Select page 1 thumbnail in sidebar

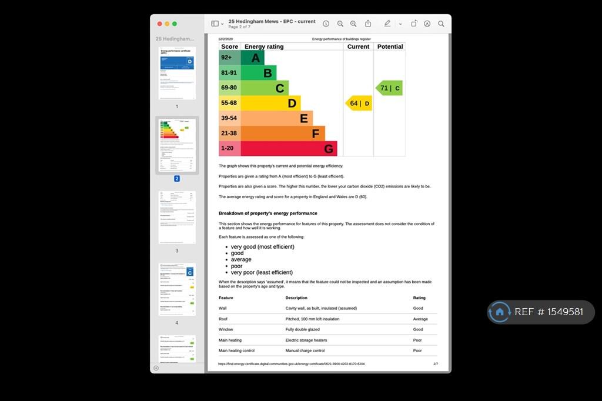click(176, 73)
